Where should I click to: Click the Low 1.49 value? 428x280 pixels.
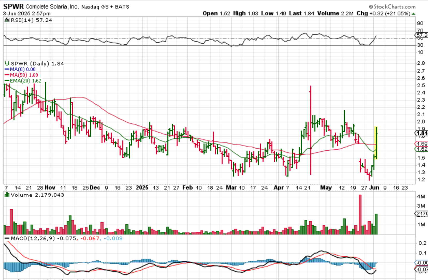click(273, 13)
